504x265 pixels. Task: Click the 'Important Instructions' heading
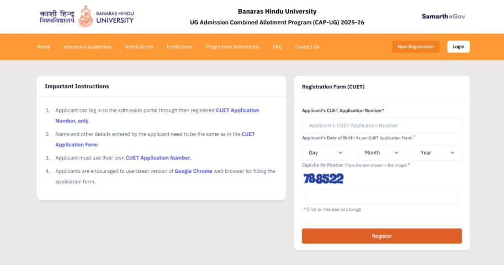coord(77,86)
